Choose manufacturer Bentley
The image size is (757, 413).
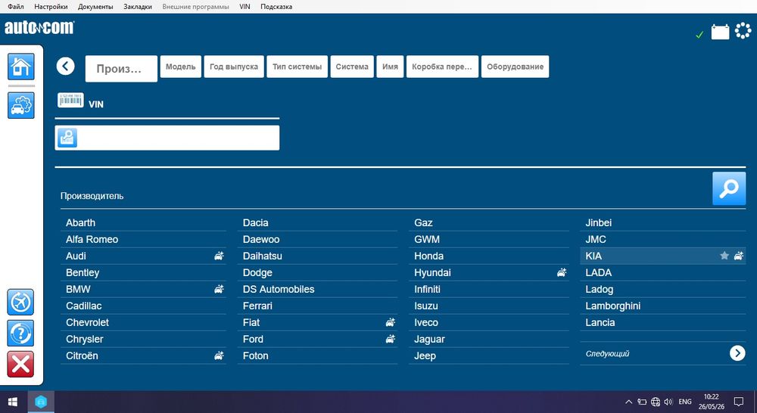click(143, 272)
